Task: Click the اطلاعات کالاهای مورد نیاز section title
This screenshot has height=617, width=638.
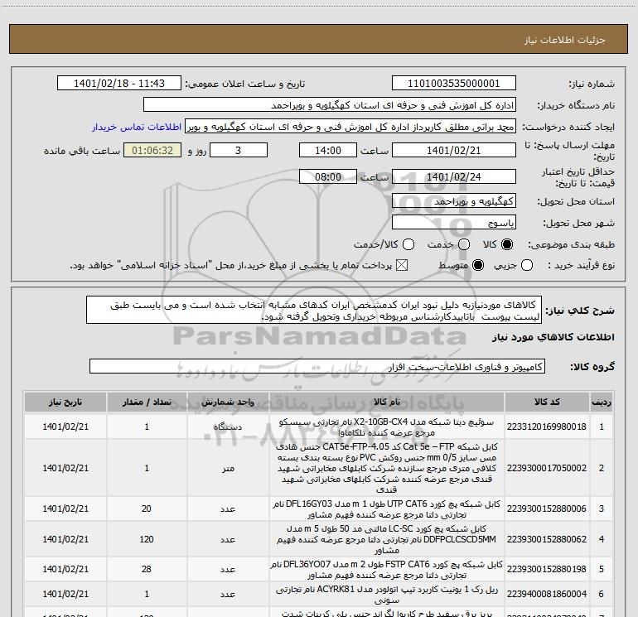Action: [x=553, y=337]
